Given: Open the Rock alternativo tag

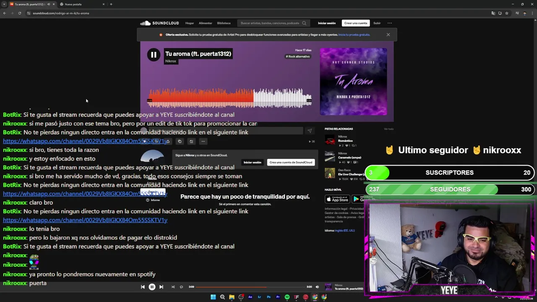Looking at the screenshot, I should 298,57.
